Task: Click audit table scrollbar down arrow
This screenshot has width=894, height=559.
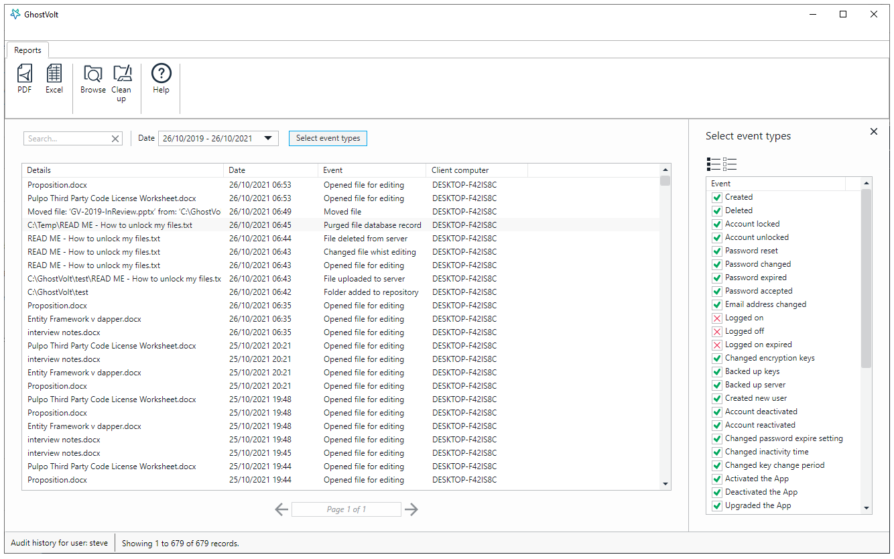Action: [665, 484]
